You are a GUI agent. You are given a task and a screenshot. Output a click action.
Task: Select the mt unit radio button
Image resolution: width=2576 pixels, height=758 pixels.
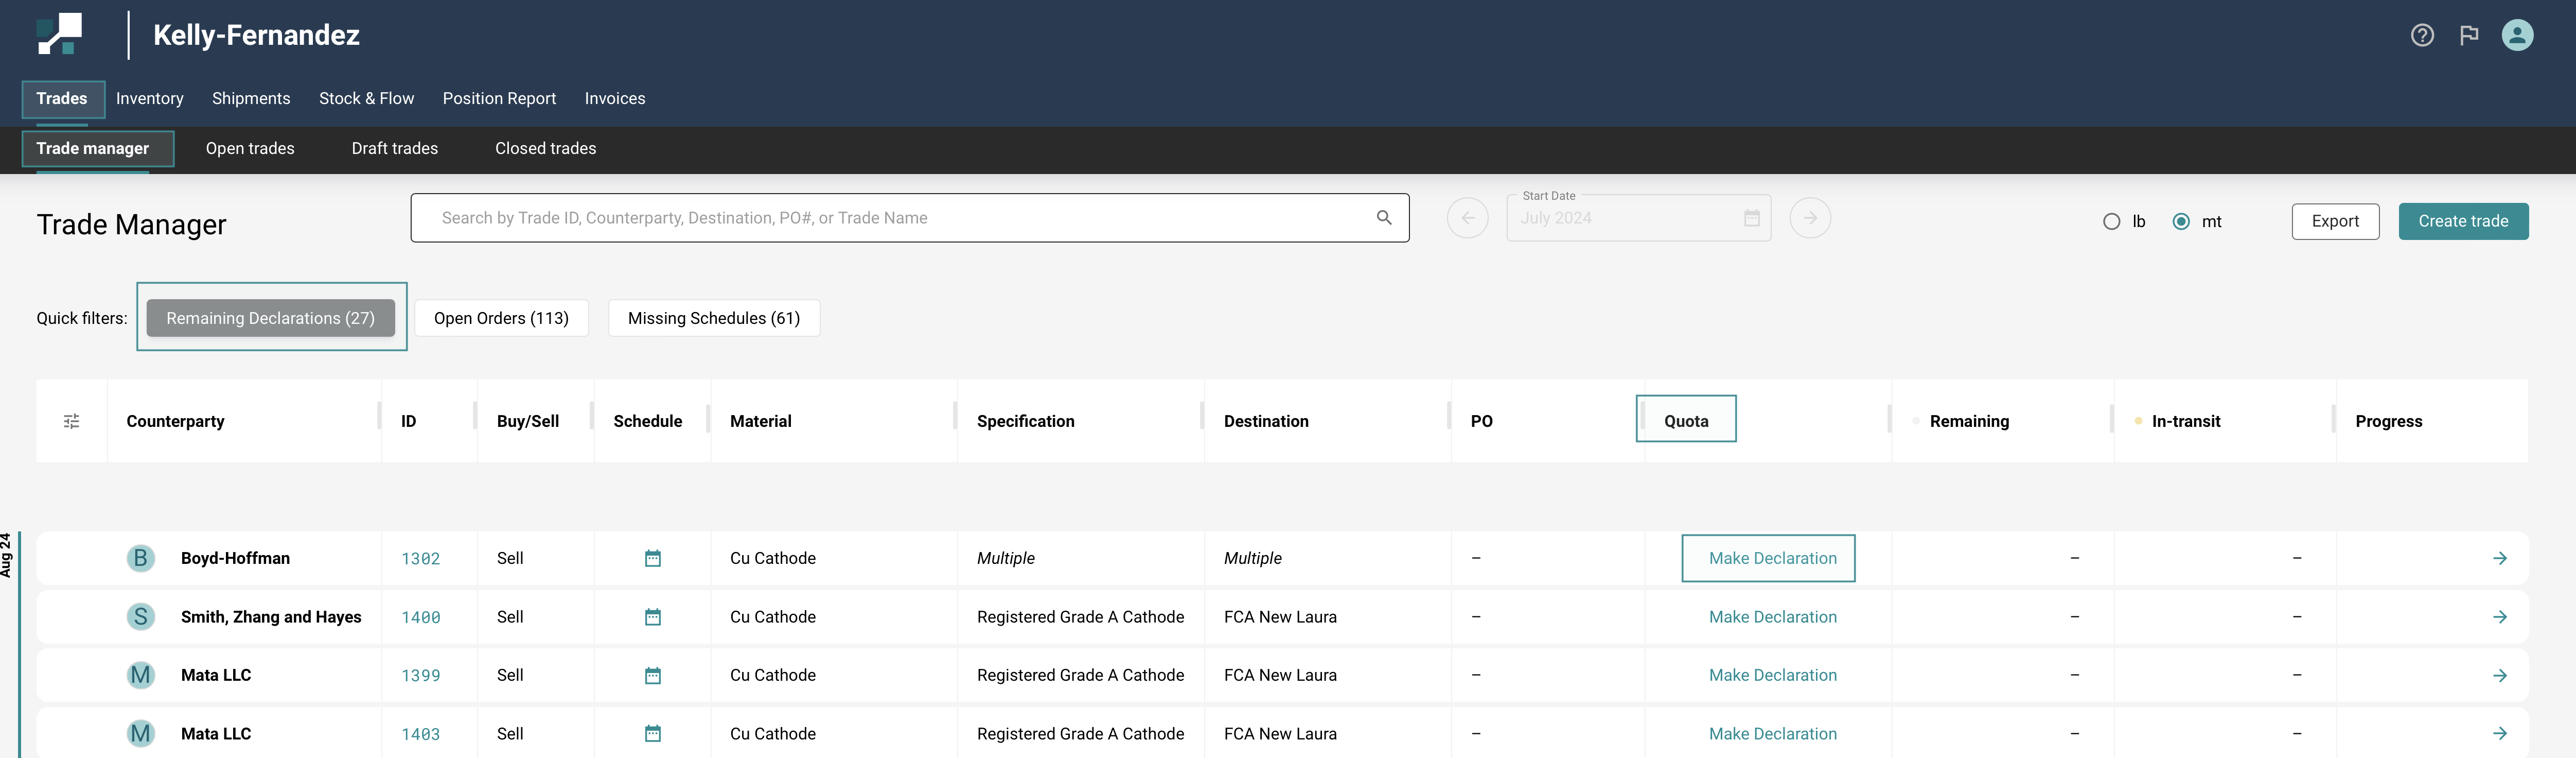coord(2181,221)
